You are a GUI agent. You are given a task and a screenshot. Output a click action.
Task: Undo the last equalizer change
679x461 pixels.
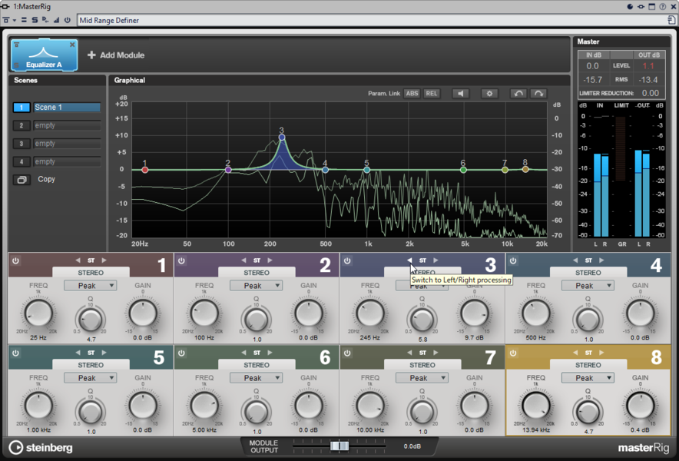(x=518, y=94)
